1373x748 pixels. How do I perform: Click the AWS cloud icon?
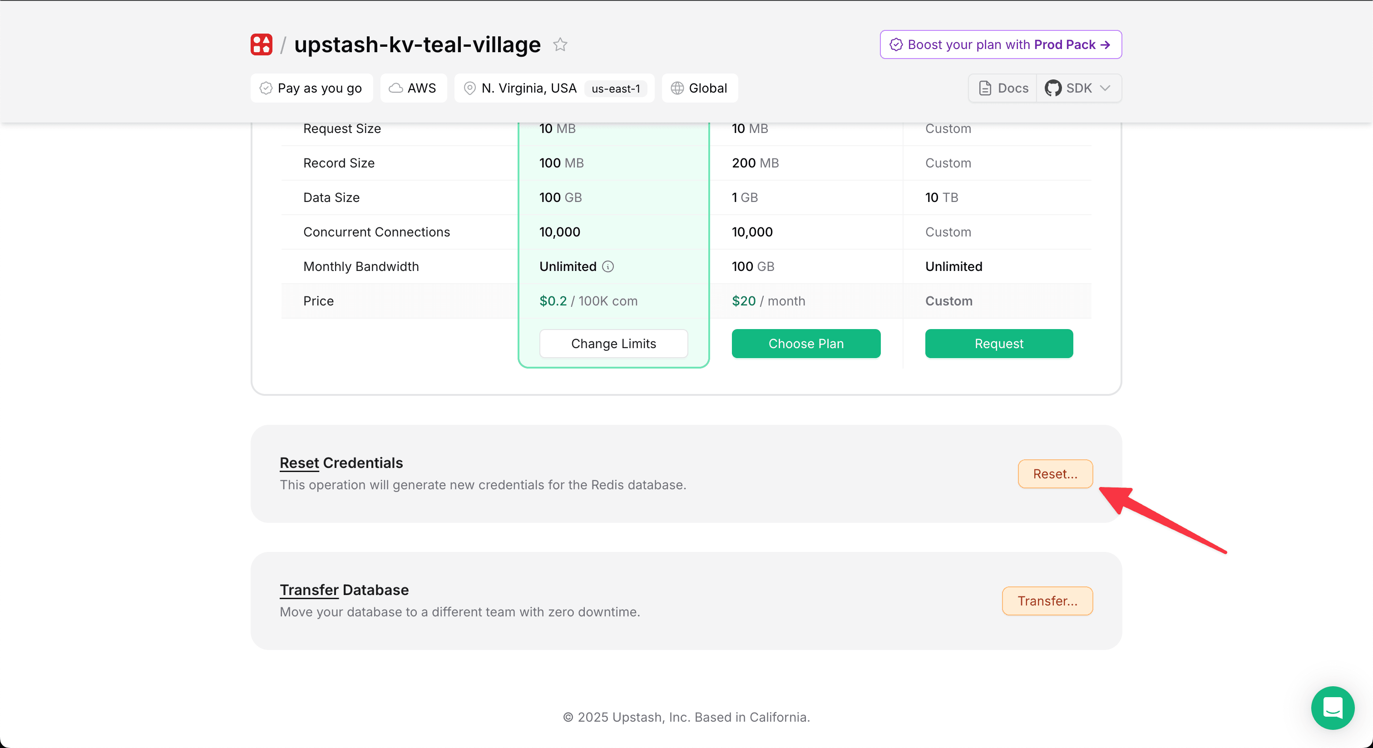tap(395, 89)
